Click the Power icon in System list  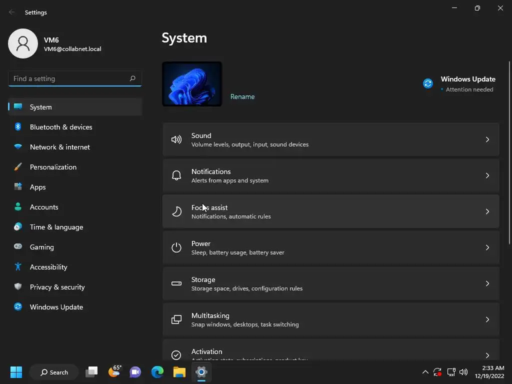[176, 247]
